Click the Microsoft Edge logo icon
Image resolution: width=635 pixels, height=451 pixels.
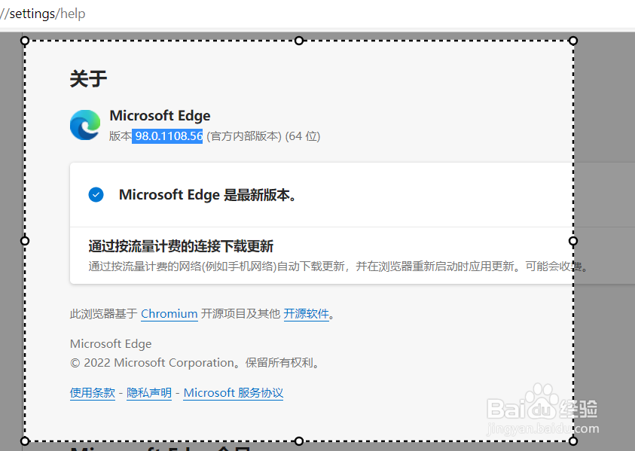pos(85,125)
